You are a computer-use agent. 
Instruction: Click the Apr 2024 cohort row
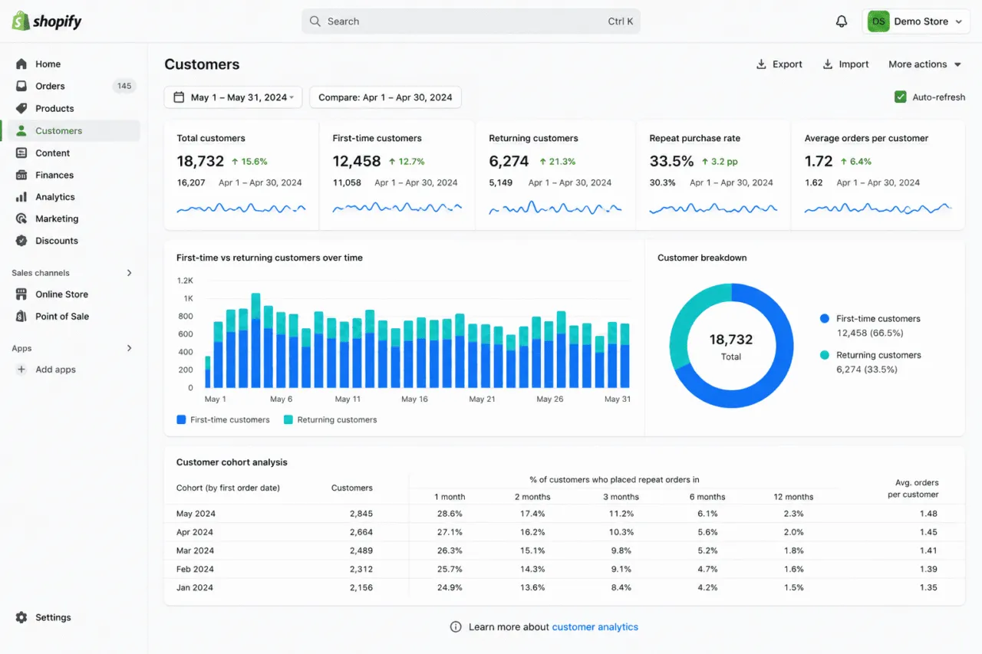point(564,532)
